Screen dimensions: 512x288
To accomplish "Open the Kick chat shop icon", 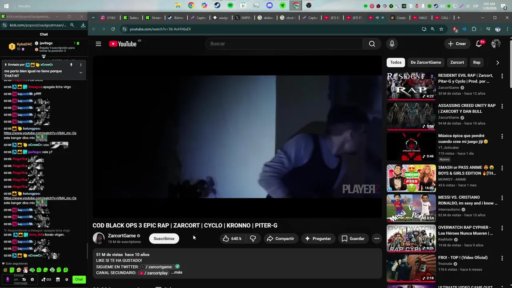I will tap(58, 280).
